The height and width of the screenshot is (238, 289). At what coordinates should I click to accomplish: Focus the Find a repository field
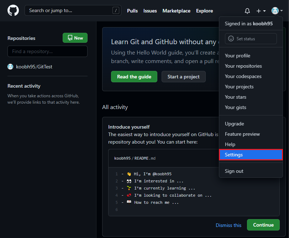(x=47, y=51)
